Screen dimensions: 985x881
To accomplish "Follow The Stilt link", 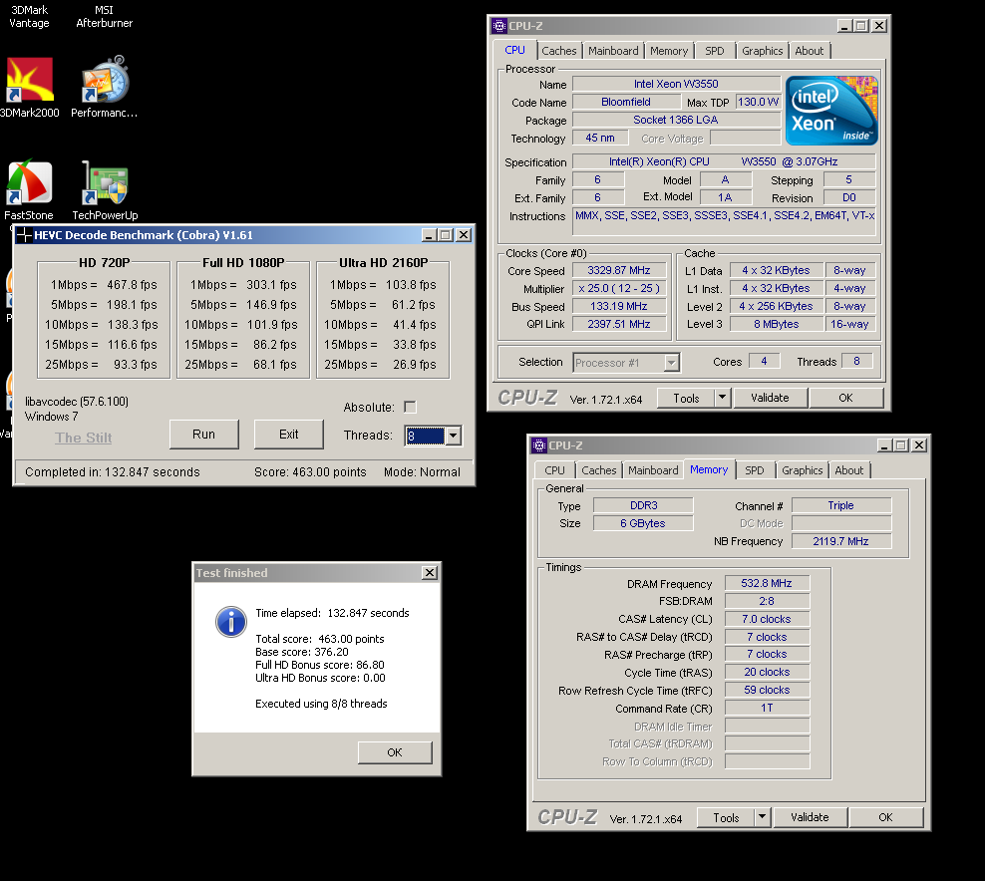I will click(84, 438).
